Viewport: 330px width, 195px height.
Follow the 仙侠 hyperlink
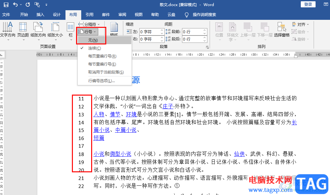click(x=239, y=154)
